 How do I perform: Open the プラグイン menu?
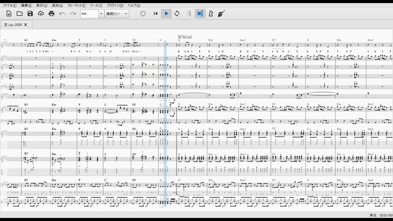(115, 5)
